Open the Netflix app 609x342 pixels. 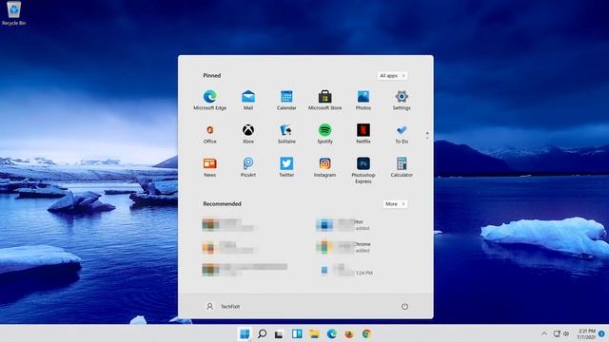[x=363, y=134]
